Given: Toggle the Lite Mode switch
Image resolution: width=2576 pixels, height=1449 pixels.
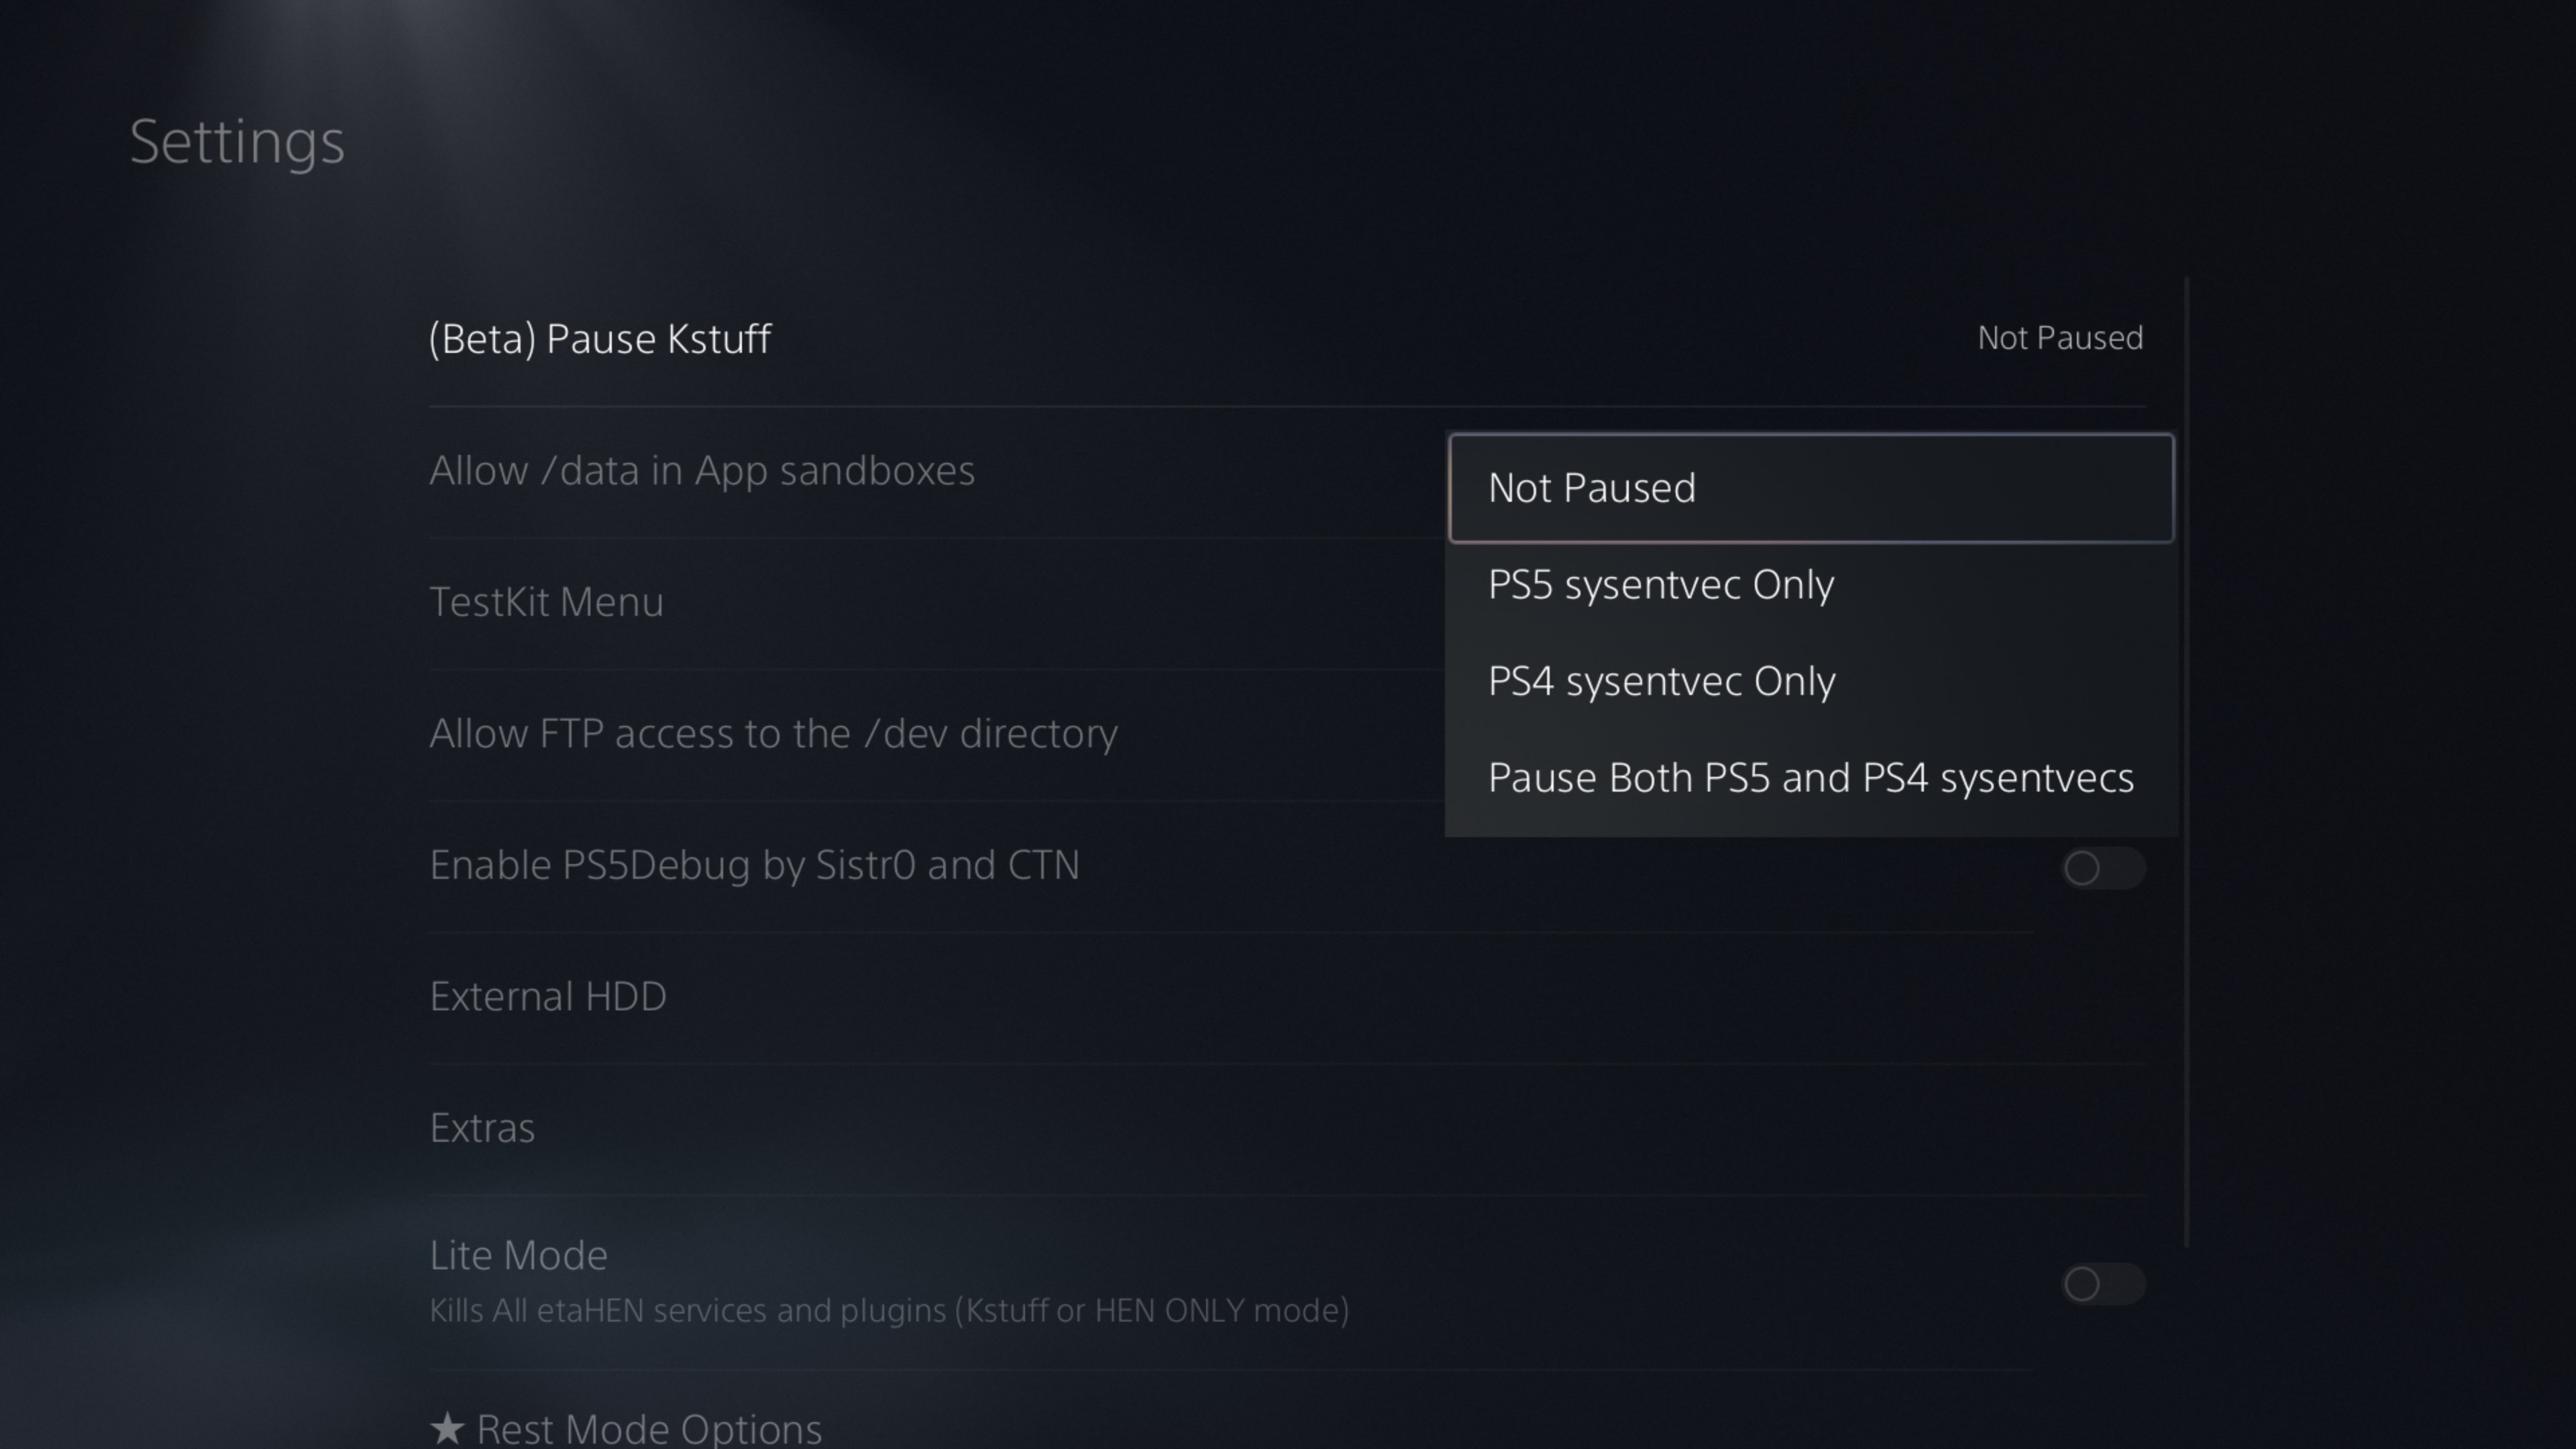Looking at the screenshot, I should coord(2102,1284).
